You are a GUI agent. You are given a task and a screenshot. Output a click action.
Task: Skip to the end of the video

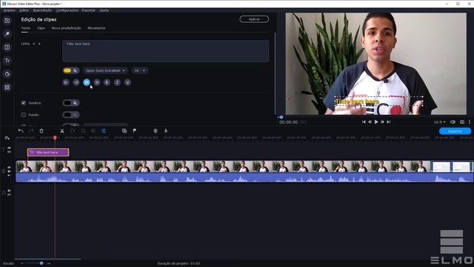pyautogui.click(x=389, y=122)
